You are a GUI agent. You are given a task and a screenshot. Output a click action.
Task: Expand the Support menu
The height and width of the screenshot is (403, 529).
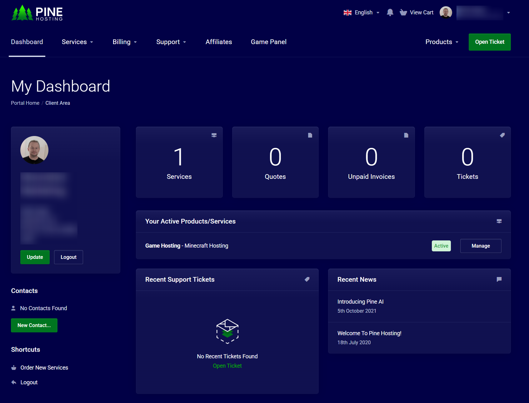click(171, 42)
